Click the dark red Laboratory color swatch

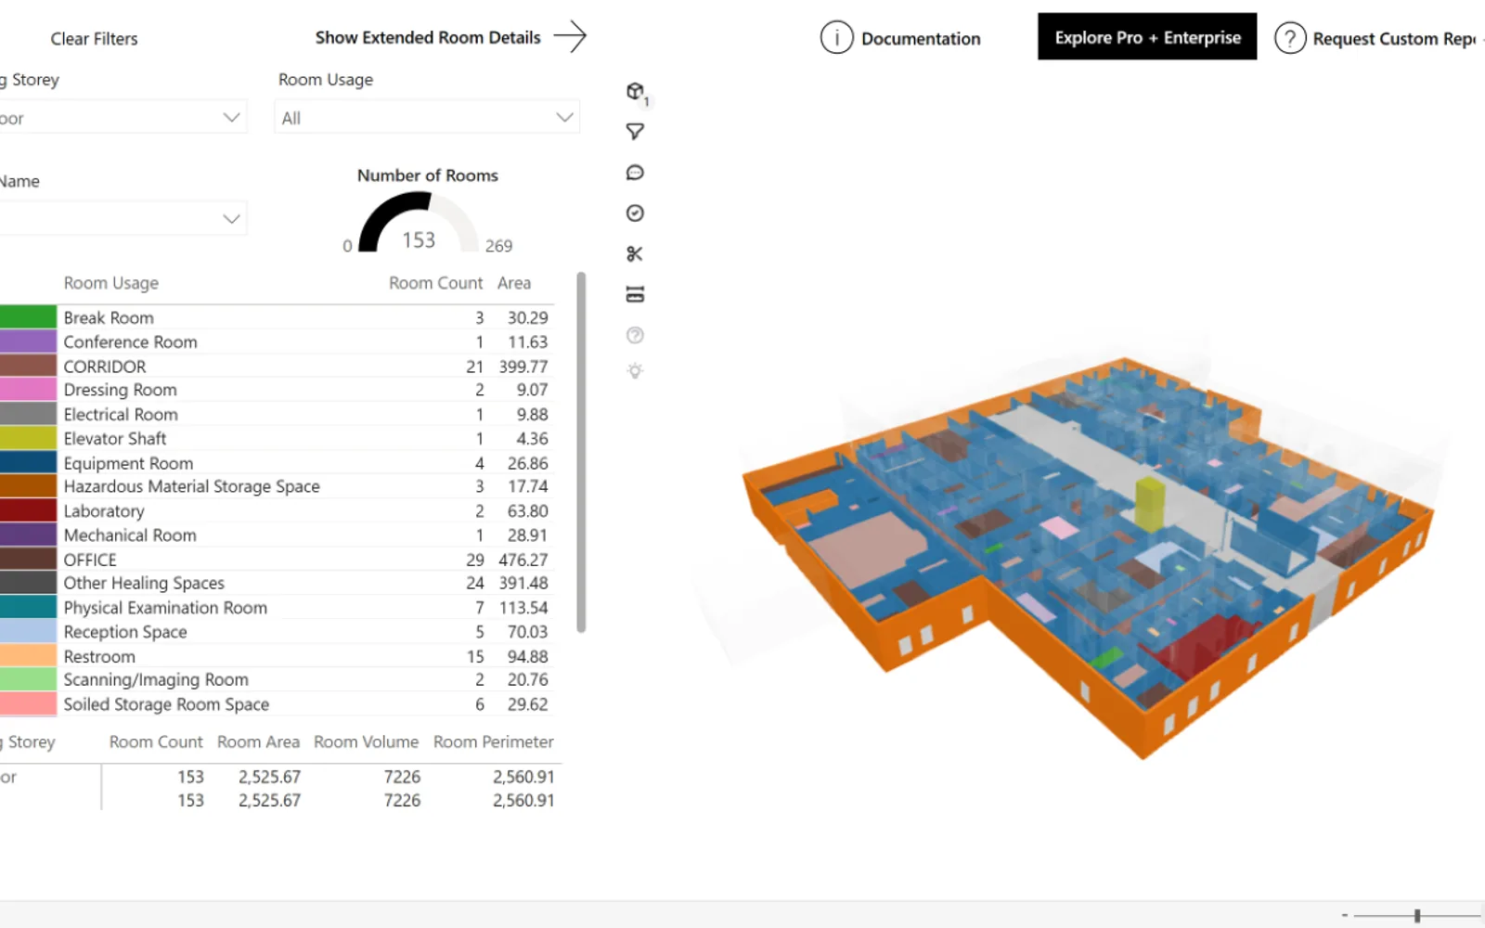[28, 510]
